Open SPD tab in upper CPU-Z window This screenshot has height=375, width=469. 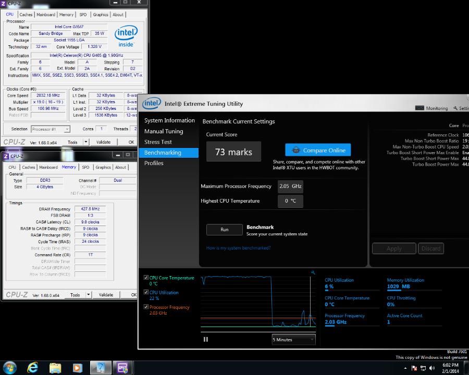tap(83, 15)
